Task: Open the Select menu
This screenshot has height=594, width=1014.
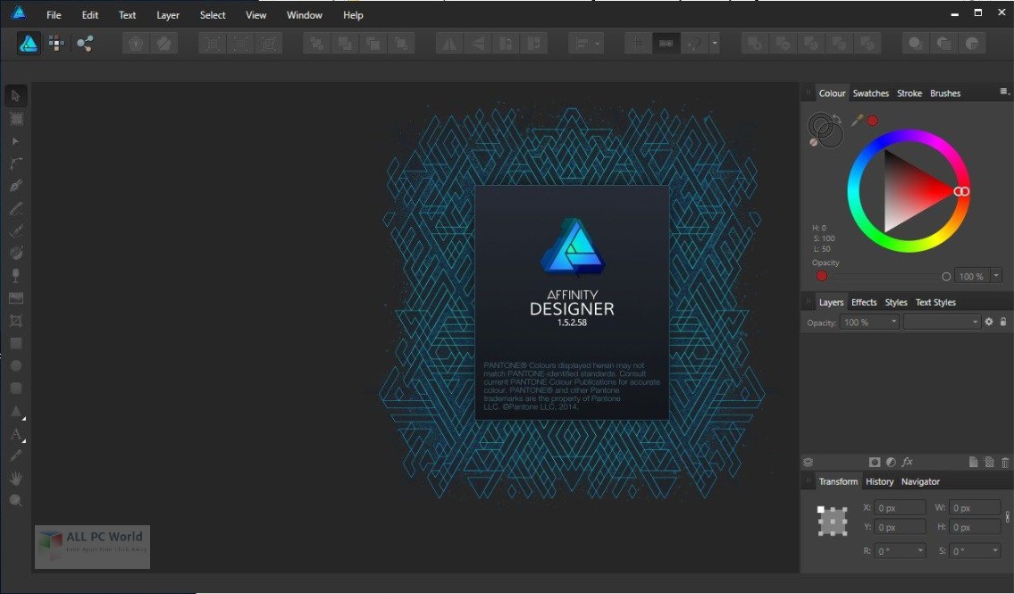Action: [212, 15]
